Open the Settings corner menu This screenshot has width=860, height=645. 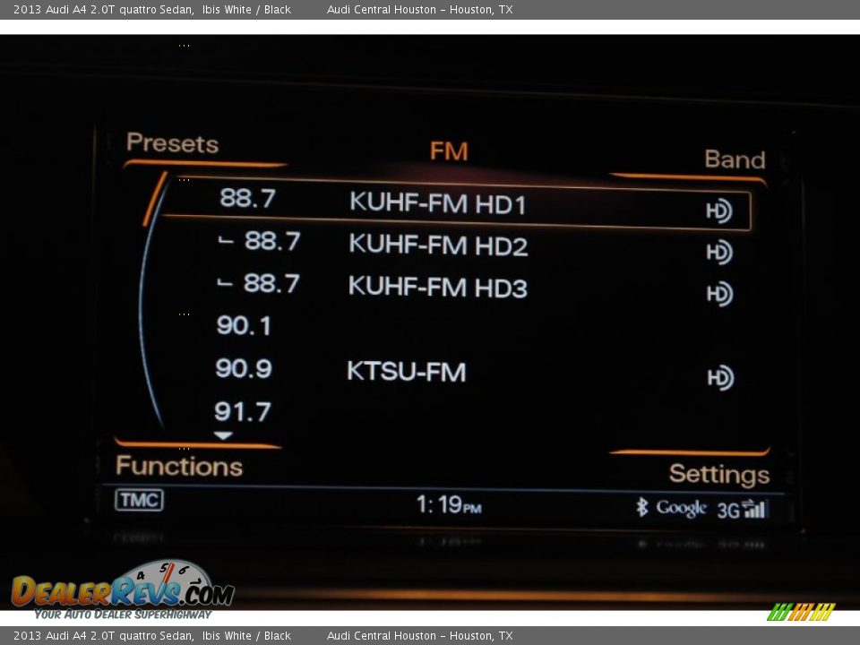[x=718, y=474]
